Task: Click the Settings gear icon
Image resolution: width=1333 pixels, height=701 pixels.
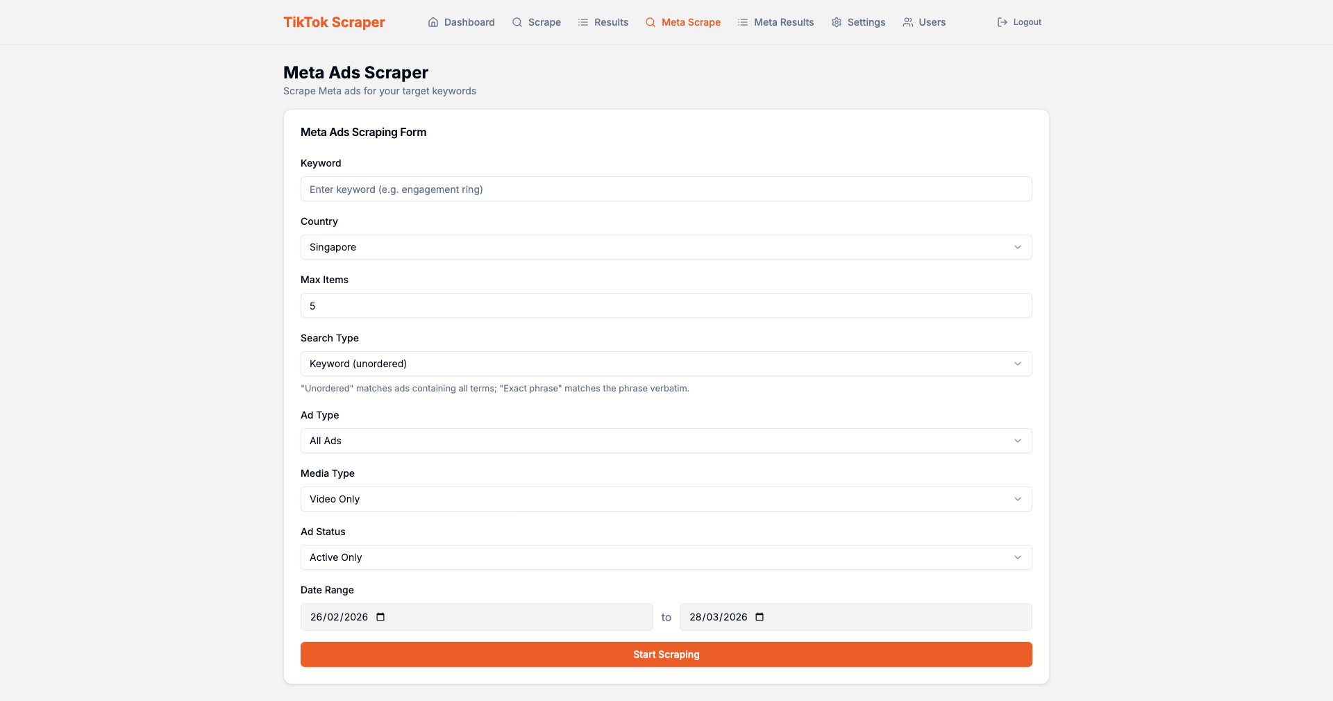Action: click(837, 22)
